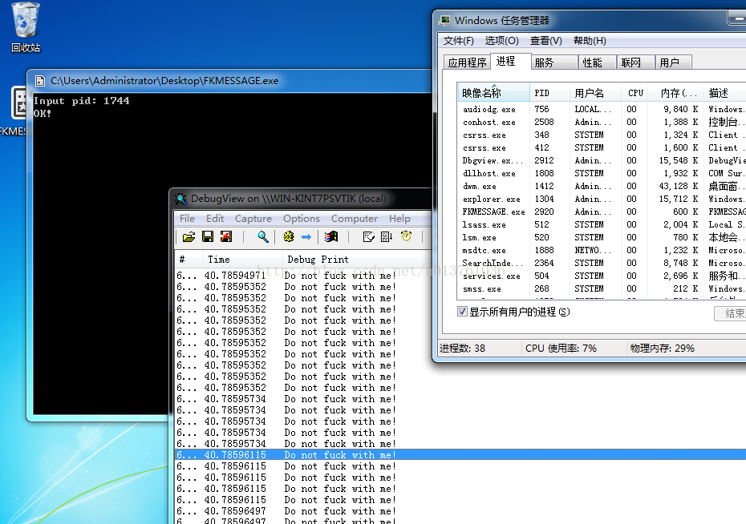Switch to the 应用程序 tab
The height and width of the screenshot is (524, 746).
tap(467, 62)
